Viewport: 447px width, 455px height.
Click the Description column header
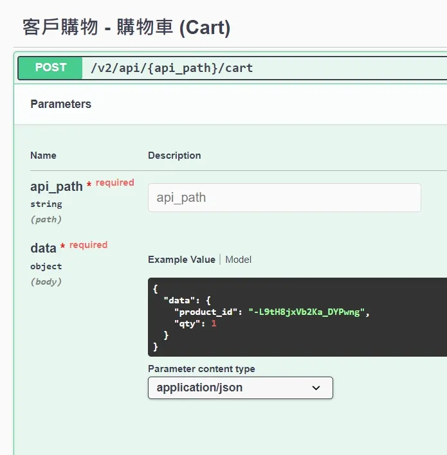pyautogui.click(x=174, y=156)
